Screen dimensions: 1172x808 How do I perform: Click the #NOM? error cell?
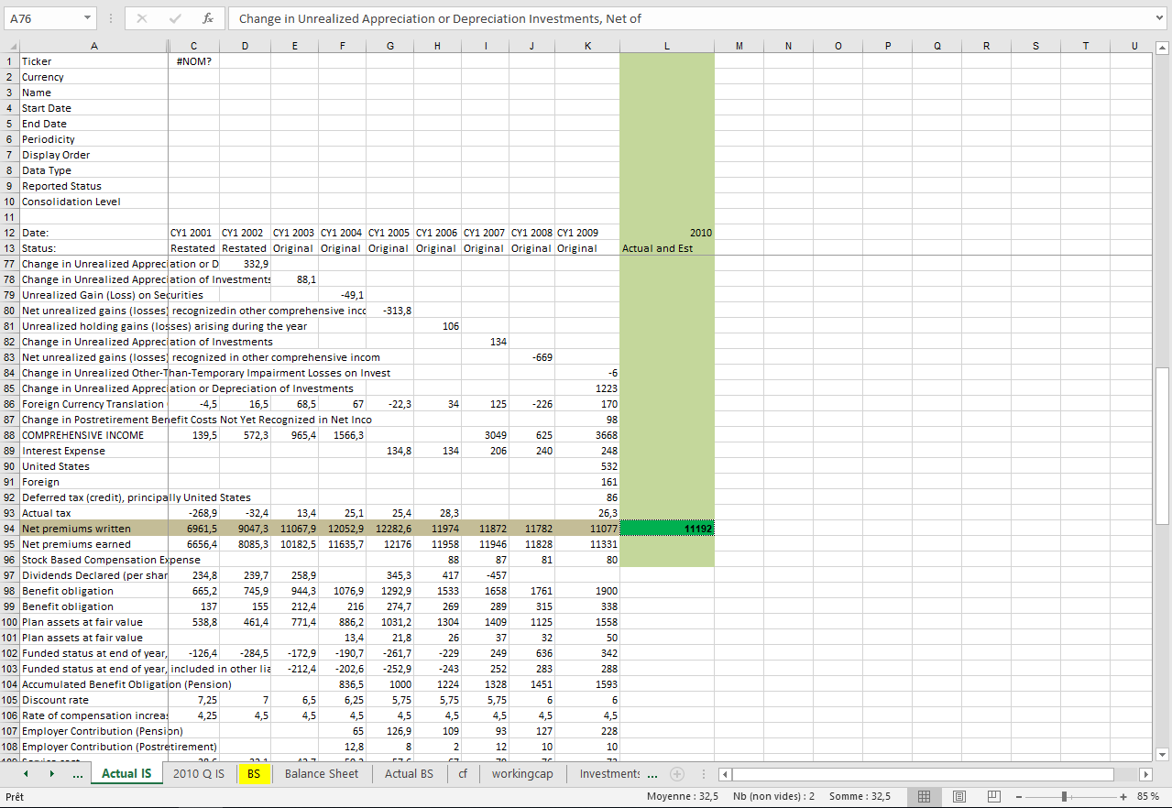pos(193,61)
